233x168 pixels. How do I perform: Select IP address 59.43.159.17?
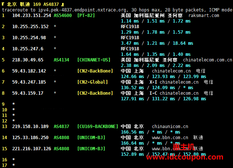(x=28, y=93)
